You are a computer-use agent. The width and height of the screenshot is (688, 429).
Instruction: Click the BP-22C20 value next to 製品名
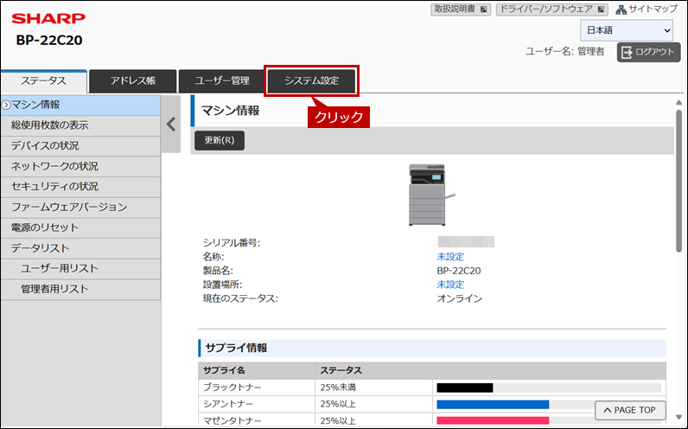[x=458, y=271]
